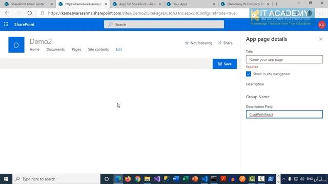
Task: Refresh the current page
Action: point(30,13)
